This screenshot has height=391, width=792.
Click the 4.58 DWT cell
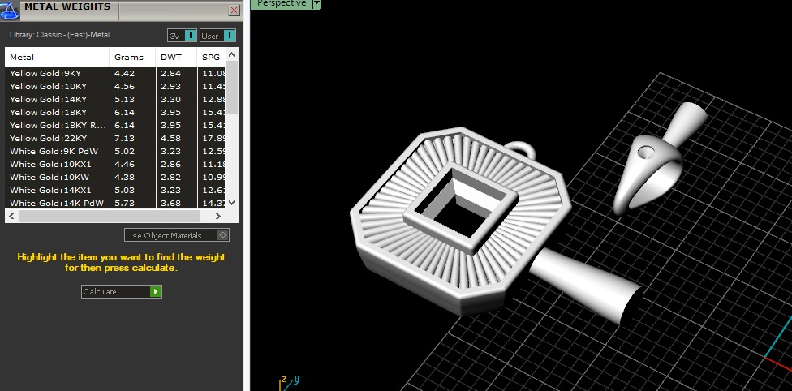(x=176, y=139)
